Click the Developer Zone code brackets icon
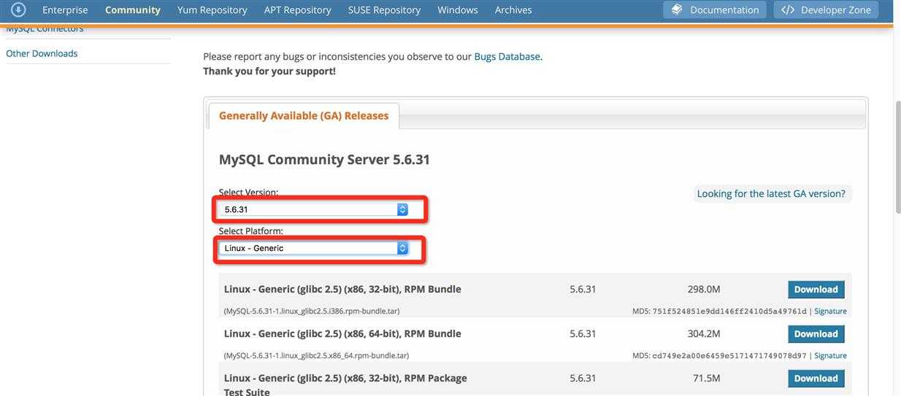The width and height of the screenshot is (901, 396). click(787, 9)
